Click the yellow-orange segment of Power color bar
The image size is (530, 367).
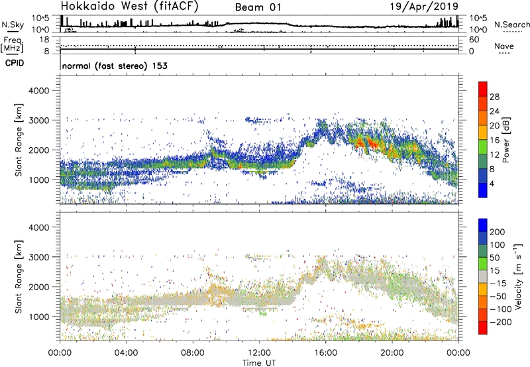(483, 132)
